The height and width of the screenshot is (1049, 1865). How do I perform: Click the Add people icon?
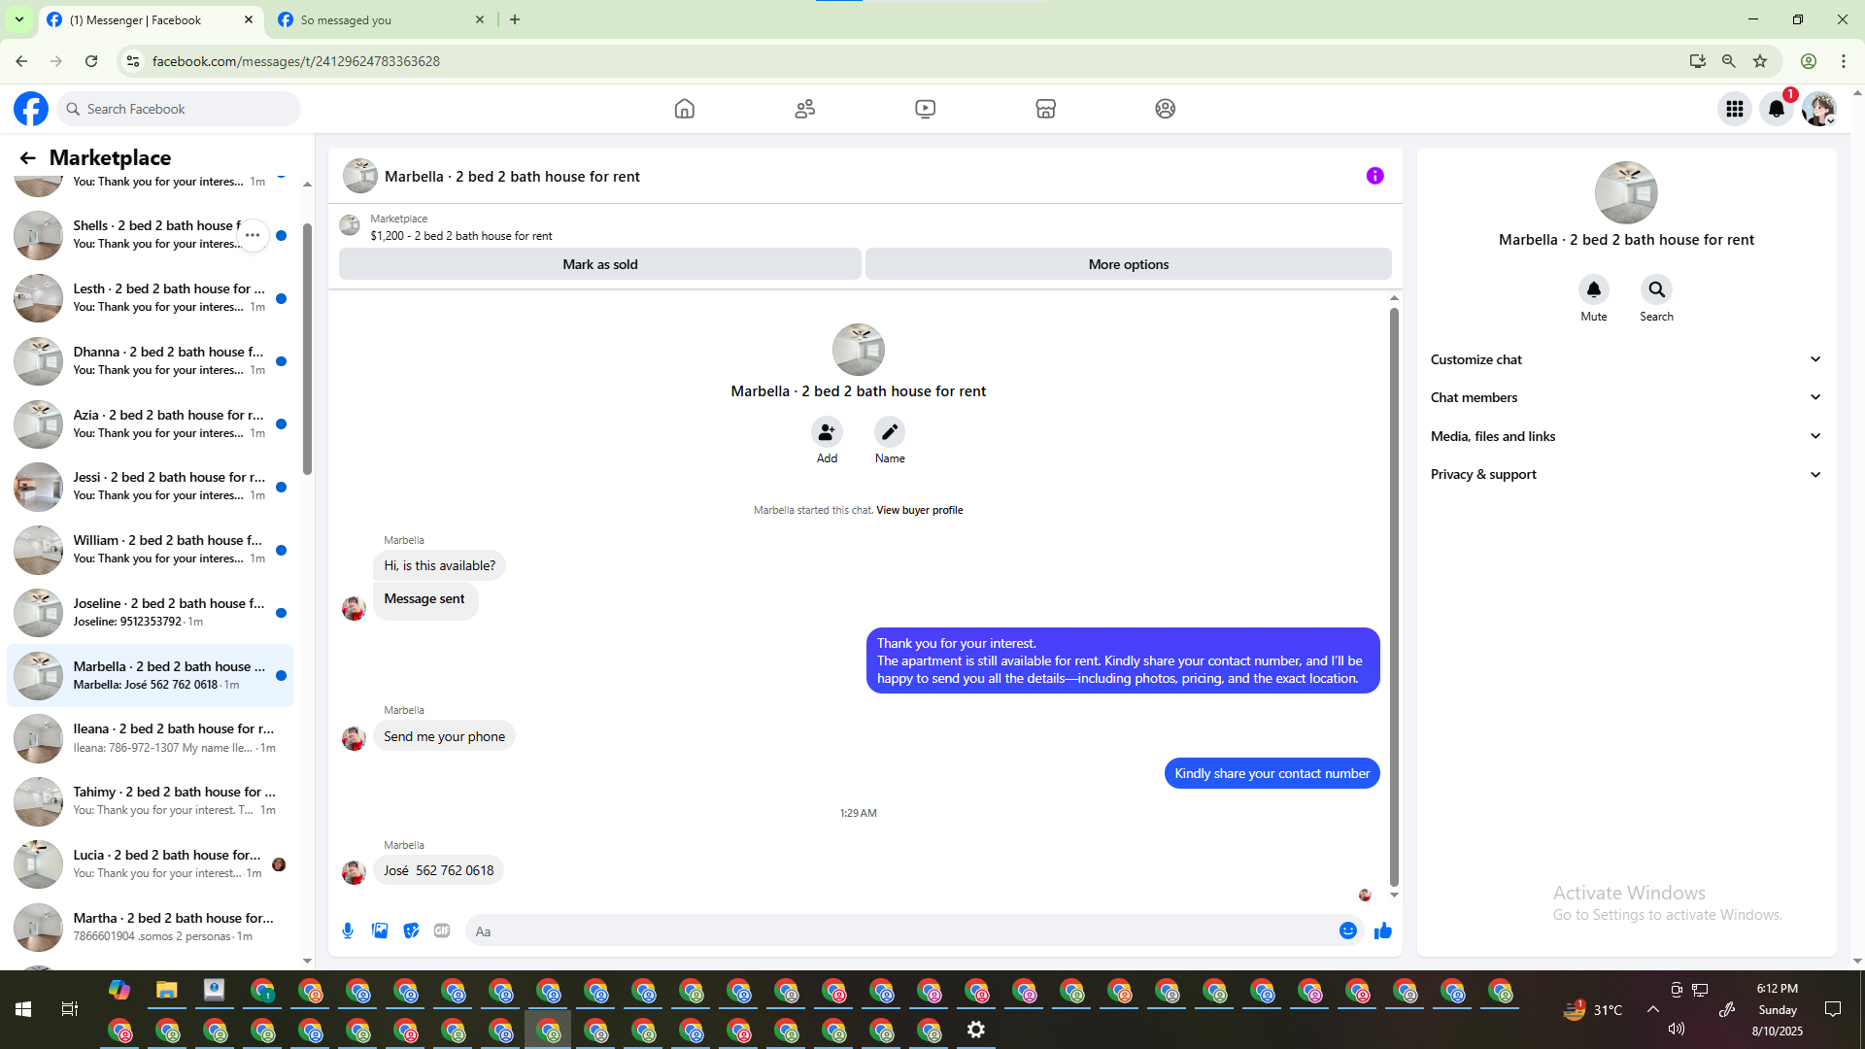[x=827, y=432]
